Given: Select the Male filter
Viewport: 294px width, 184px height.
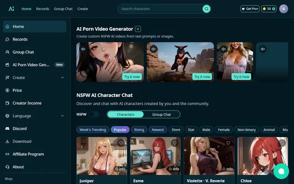Looking at the screenshot, I should [206, 130].
